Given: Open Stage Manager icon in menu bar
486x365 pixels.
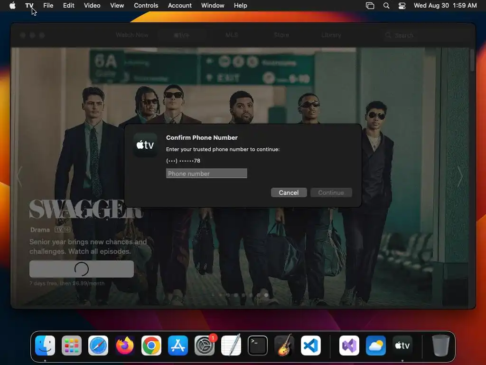Looking at the screenshot, I should [x=370, y=5].
